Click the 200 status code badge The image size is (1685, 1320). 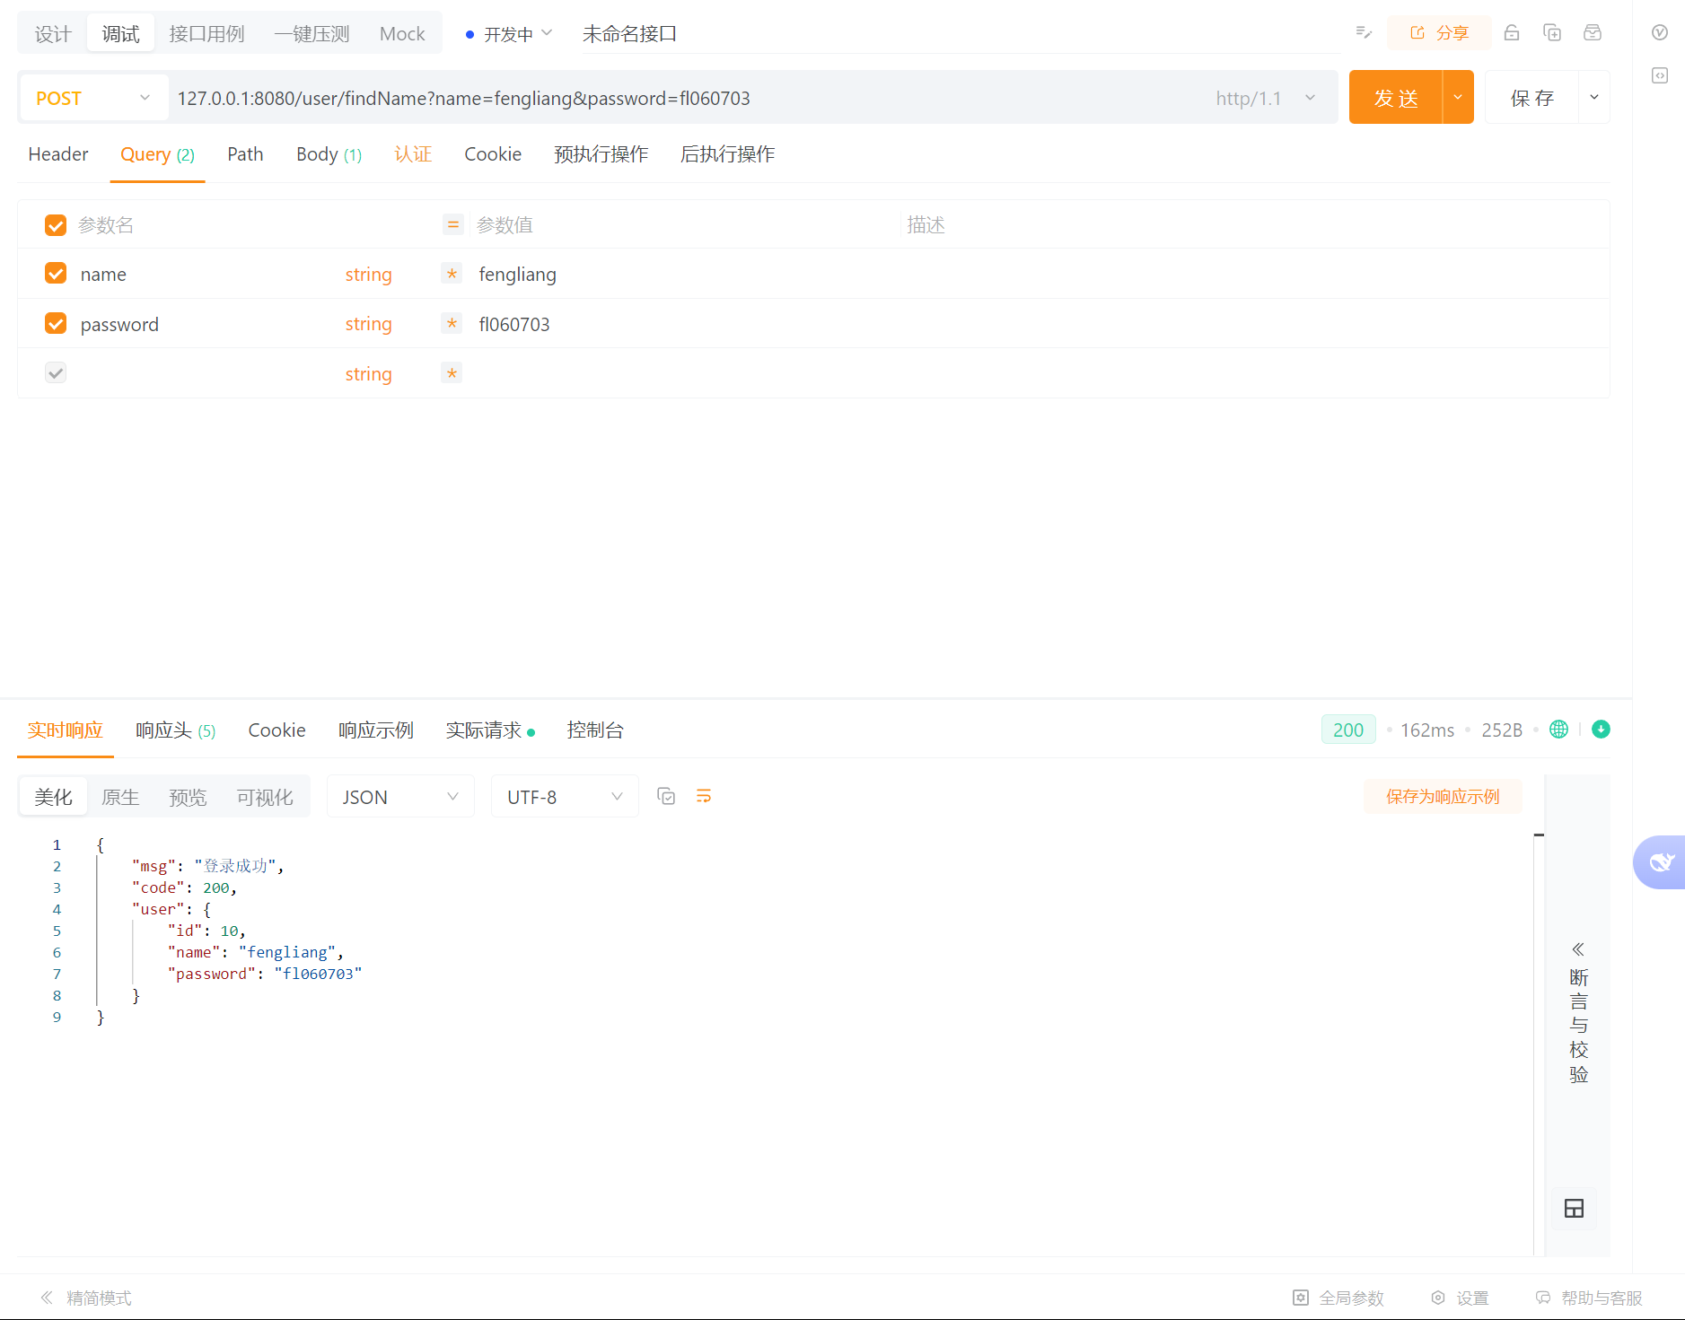(1348, 730)
